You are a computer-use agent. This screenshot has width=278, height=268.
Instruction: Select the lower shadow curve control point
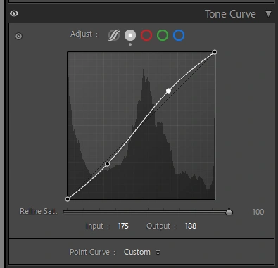pos(107,164)
